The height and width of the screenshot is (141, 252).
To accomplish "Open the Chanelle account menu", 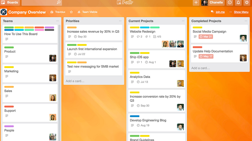I will point(213,3).
